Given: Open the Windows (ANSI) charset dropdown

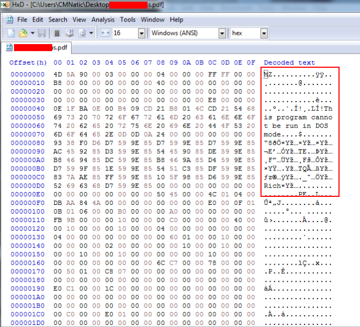Looking at the screenshot, I should 222,33.
